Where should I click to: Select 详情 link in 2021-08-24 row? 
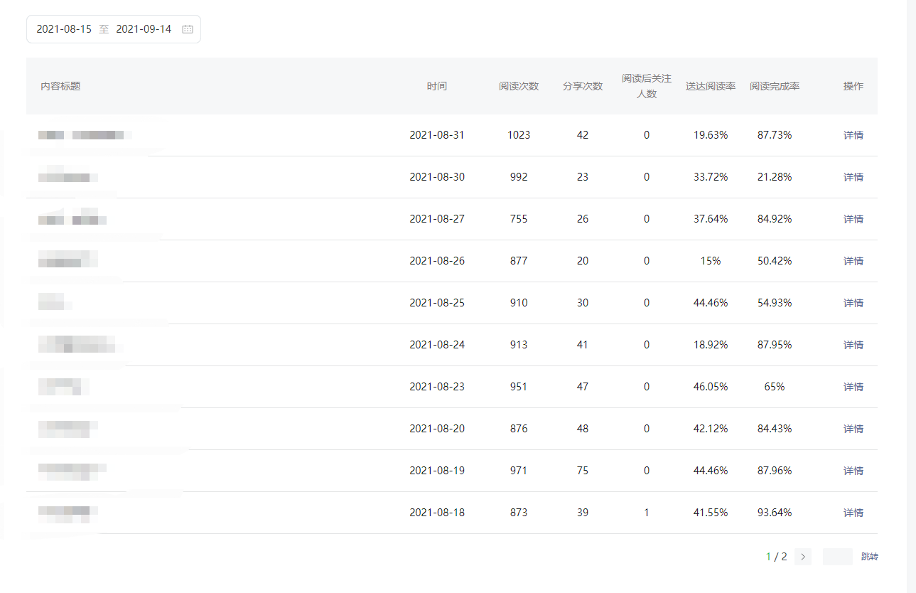click(853, 345)
